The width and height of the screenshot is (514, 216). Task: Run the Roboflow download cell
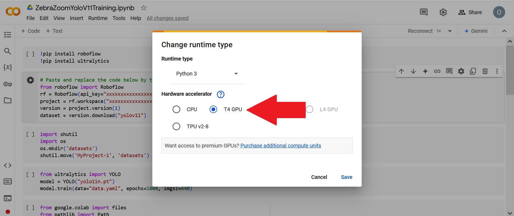30,80
